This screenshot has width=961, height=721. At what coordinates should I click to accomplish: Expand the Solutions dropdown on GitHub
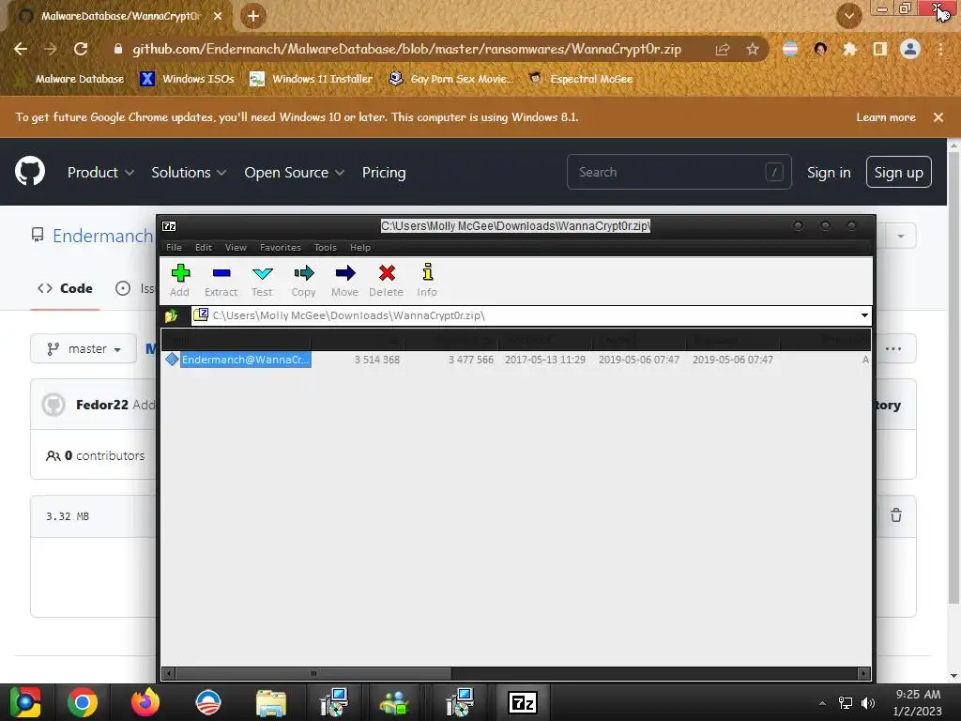[x=189, y=173]
